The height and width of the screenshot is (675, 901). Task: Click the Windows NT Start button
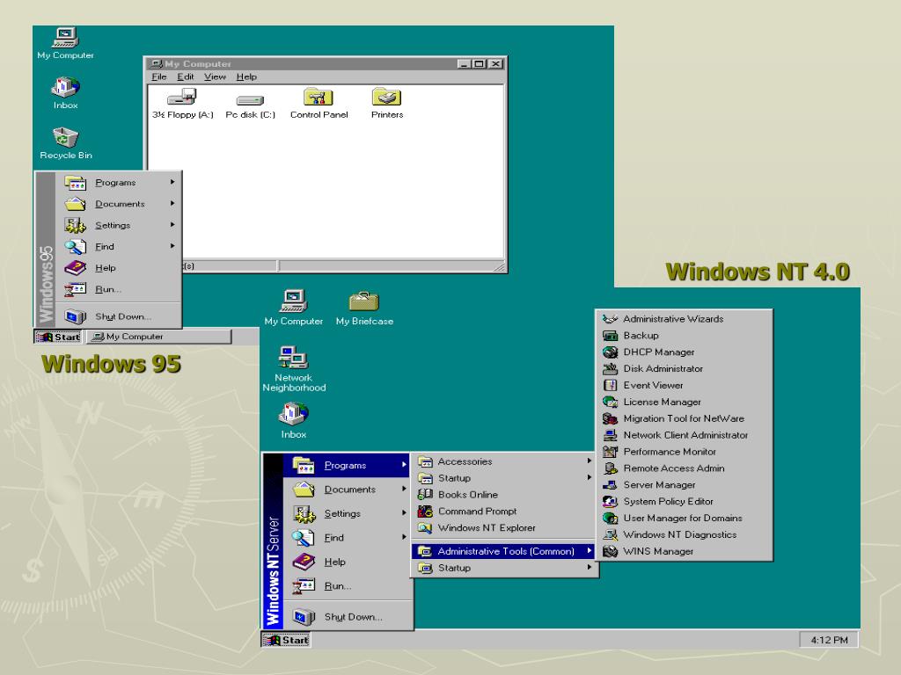[286, 640]
